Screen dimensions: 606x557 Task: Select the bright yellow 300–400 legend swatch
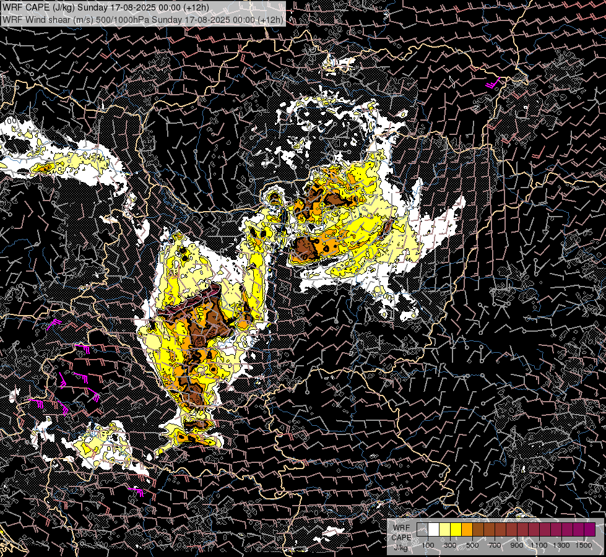pyautogui.click(x=456, y=529)
